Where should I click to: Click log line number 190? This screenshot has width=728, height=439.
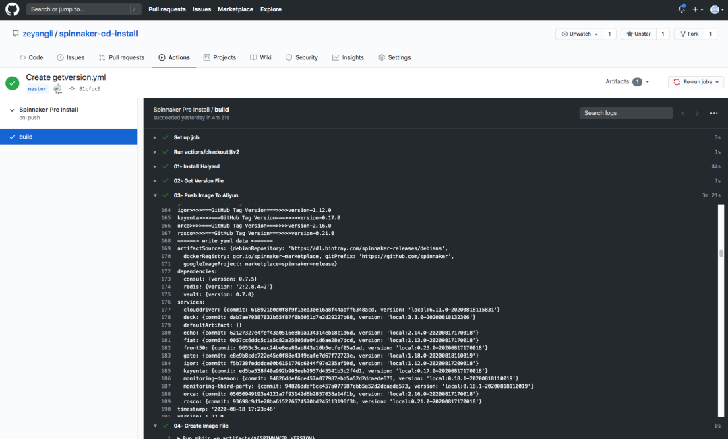pos(166,409)
